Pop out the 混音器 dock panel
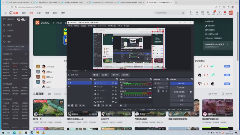 [151, 79]
